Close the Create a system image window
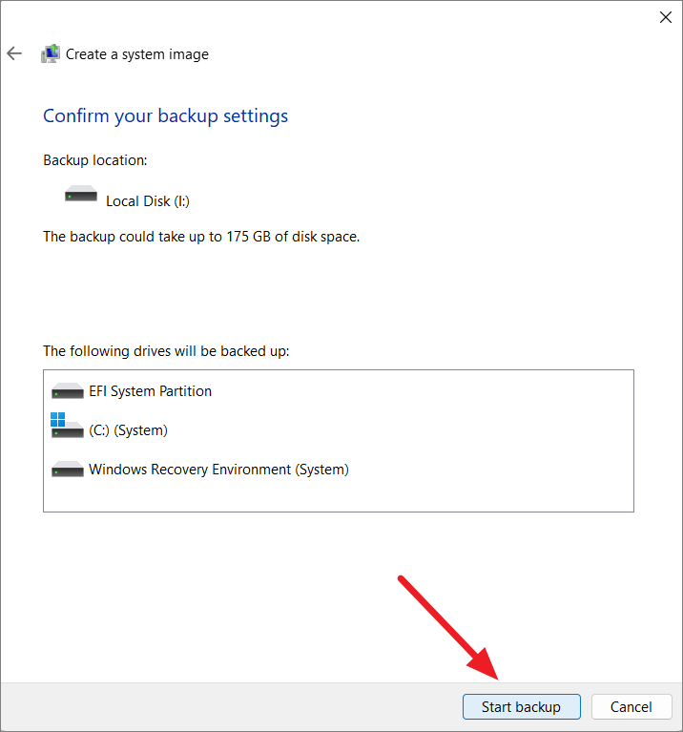 (665, 17)
